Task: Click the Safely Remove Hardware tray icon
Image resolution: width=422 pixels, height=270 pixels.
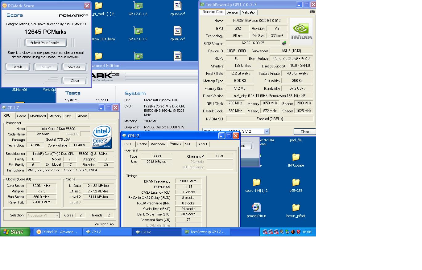Action: (x=287, y=232)
